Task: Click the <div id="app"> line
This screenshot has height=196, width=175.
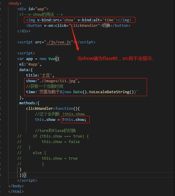Action: pyautogui.click(x=33, y=9)
